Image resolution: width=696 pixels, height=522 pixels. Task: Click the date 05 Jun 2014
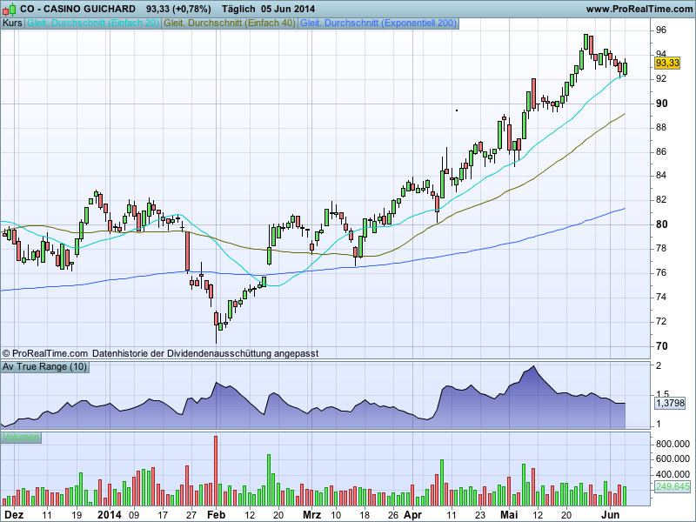[288, 9]
